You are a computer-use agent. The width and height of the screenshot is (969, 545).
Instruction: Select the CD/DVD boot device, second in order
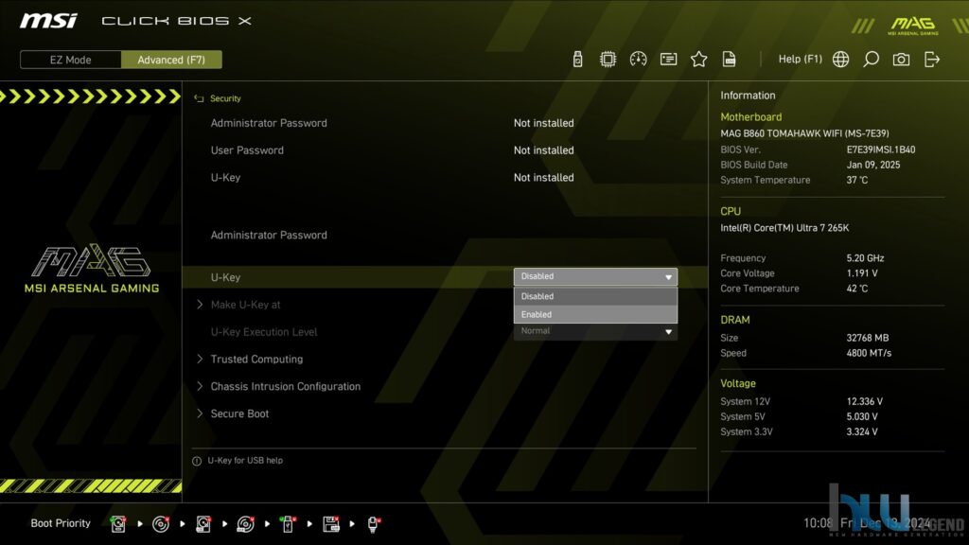(161, 524)
